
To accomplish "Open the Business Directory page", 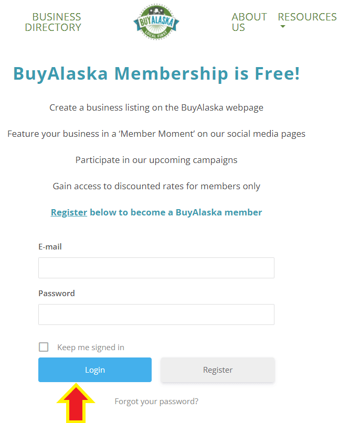I will [x=53, y=22].
